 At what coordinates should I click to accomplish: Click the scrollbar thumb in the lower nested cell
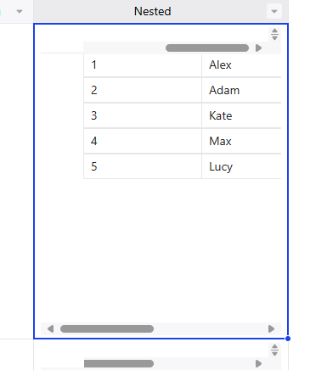[x=119, y=363]
